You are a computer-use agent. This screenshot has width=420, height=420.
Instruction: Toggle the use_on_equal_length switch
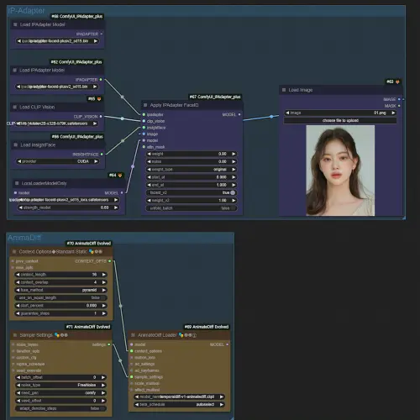click(60, 297)
